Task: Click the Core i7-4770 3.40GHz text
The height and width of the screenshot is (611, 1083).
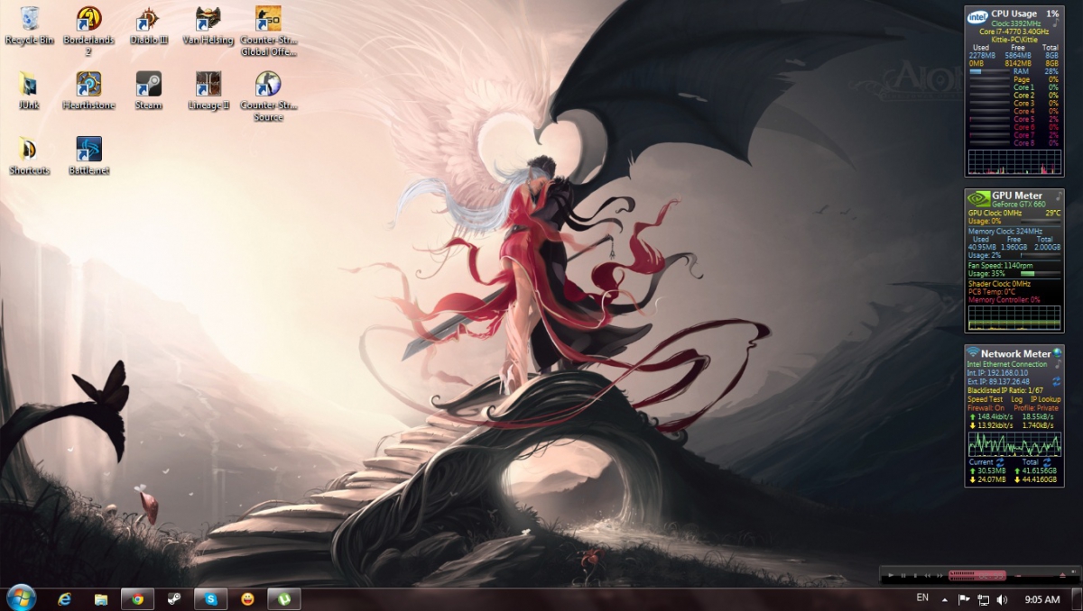Action: coord(1014,32)
